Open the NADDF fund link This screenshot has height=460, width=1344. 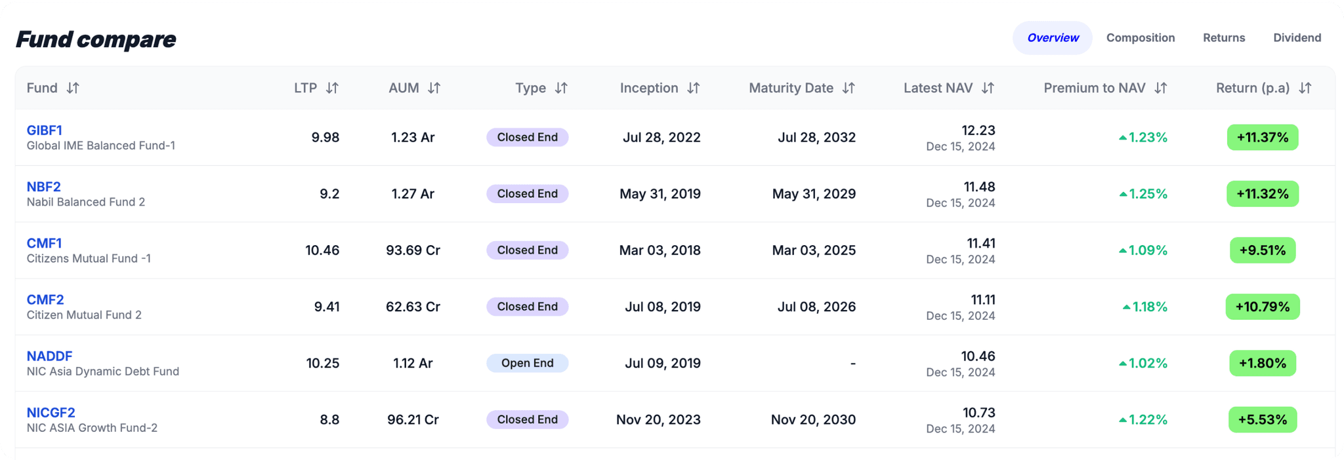[49, 356]
